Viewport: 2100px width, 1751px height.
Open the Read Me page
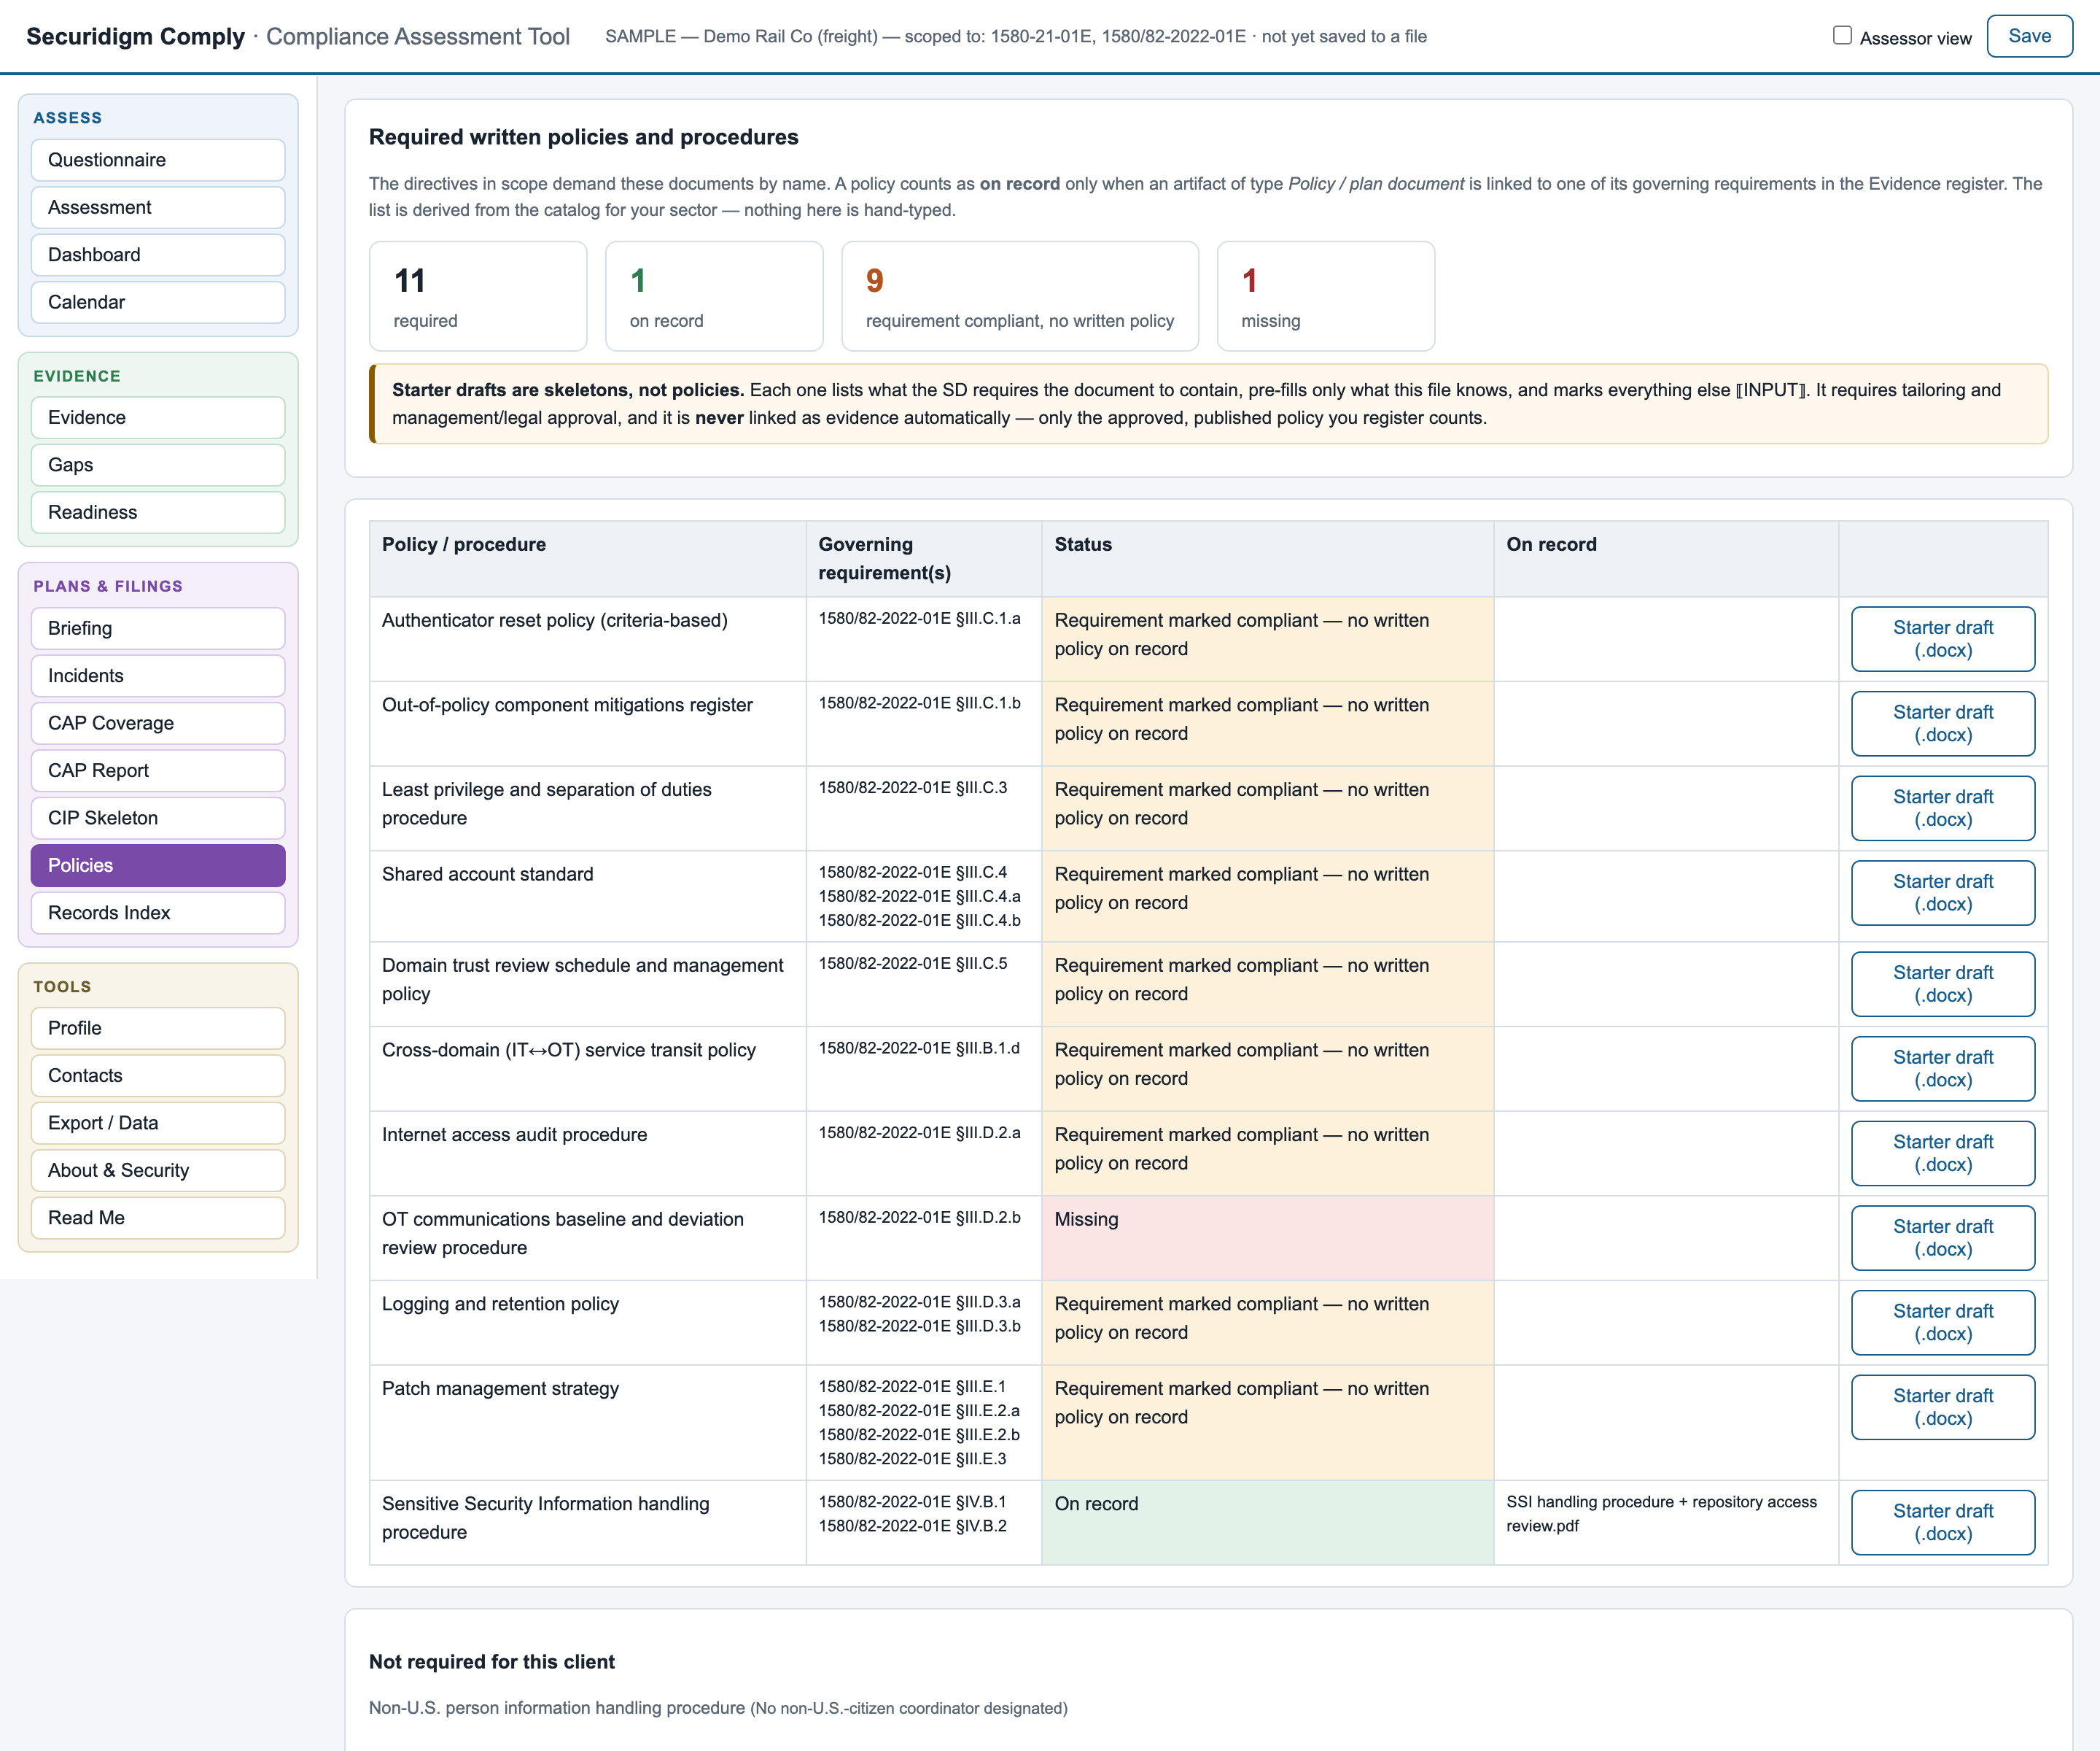(x=158, y=1218)
